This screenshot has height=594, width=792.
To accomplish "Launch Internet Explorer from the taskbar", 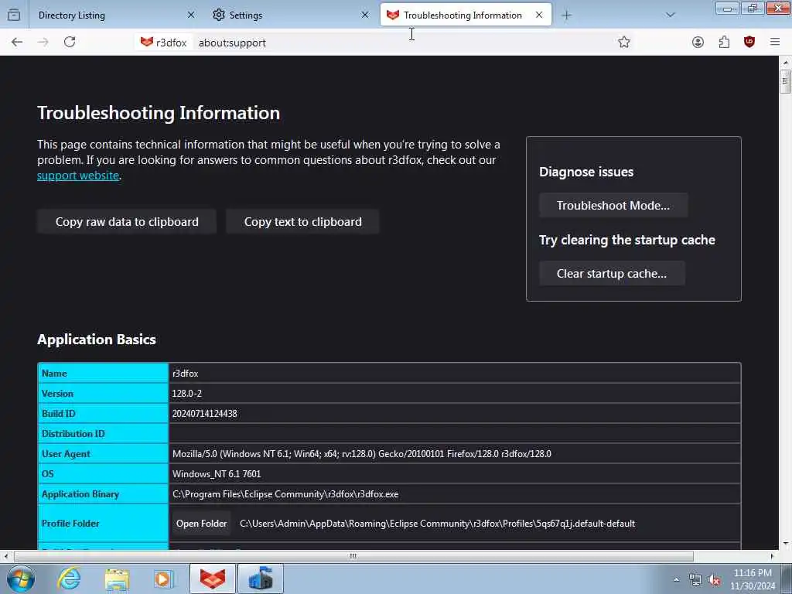I will pyautogui.click(x=69, y=579).
